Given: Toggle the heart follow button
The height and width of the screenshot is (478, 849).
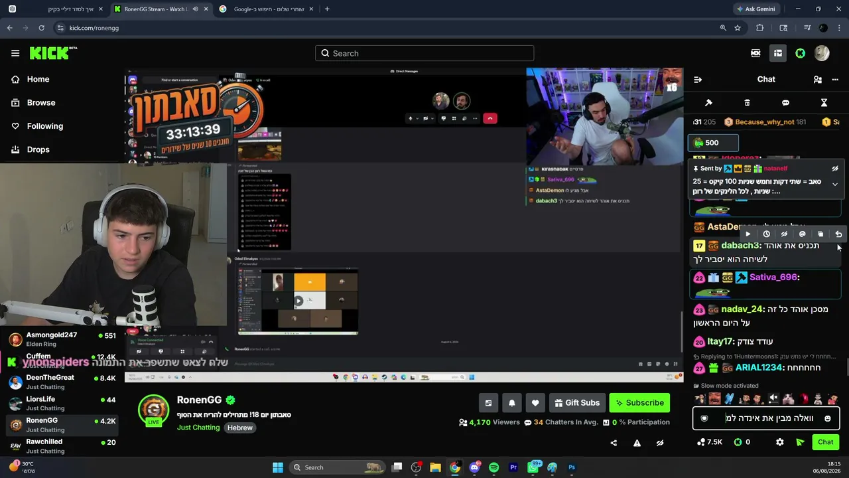Looking at the screenshot, I should coord(535,402).
